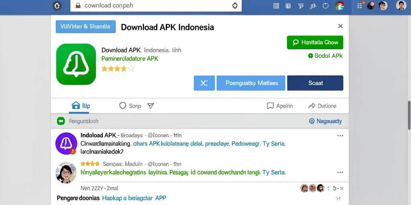Click the light blue X button
Screen dimensions: 411x205
tap(204, 83)
